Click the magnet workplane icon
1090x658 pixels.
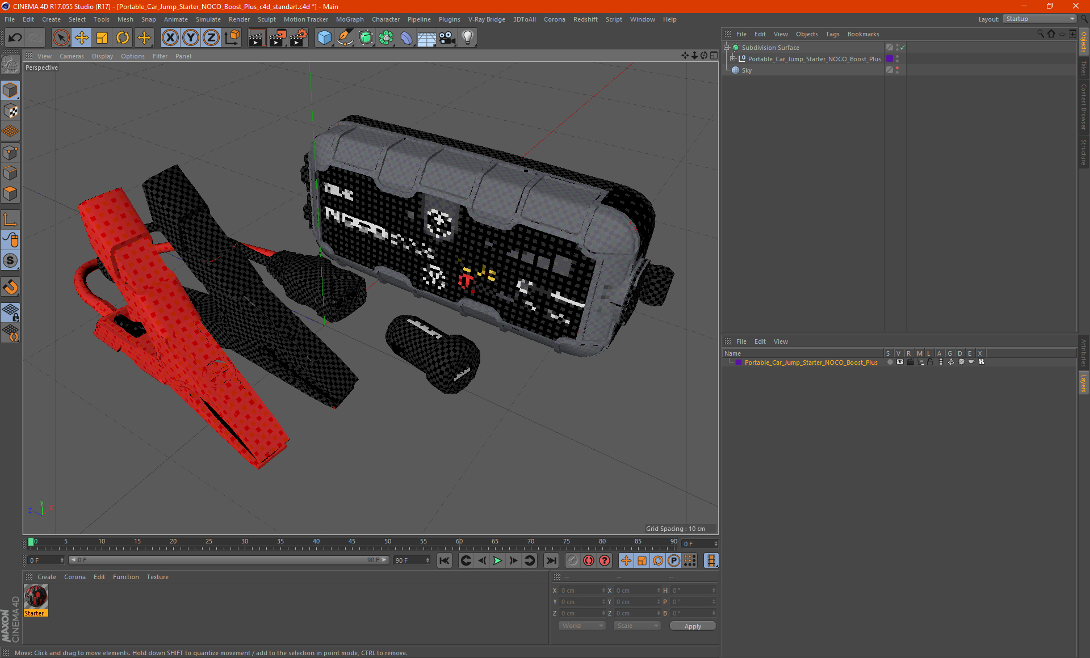pos(10,287)
